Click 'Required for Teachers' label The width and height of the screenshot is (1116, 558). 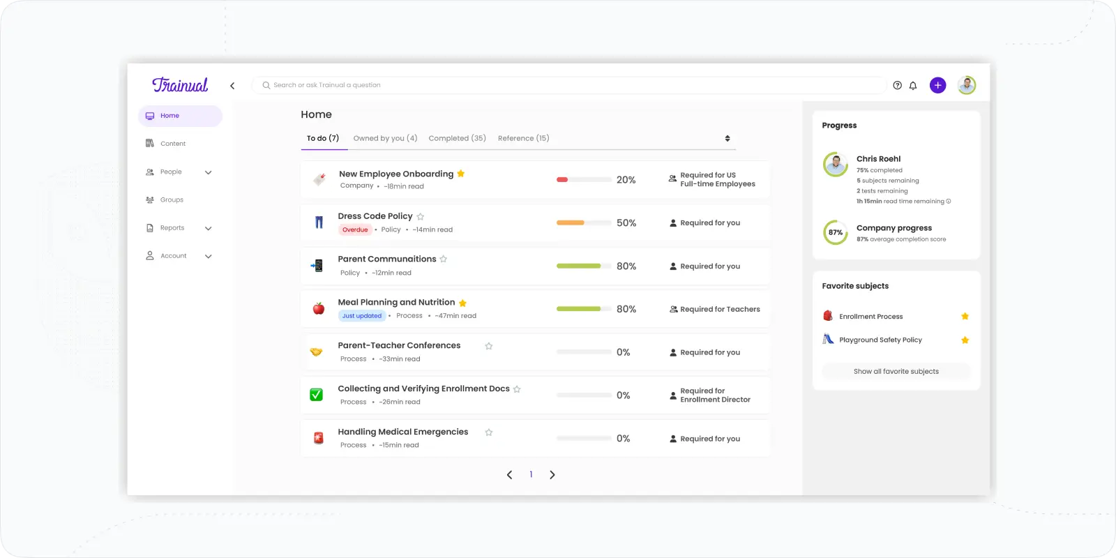click(x=720, y=309)
